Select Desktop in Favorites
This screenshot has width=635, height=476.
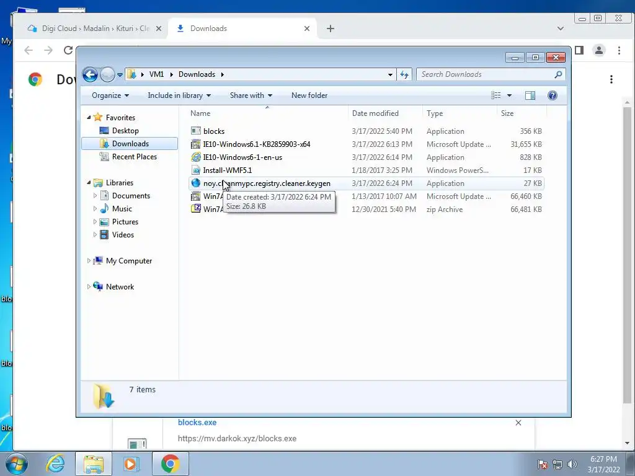click(x=125, y=131)
